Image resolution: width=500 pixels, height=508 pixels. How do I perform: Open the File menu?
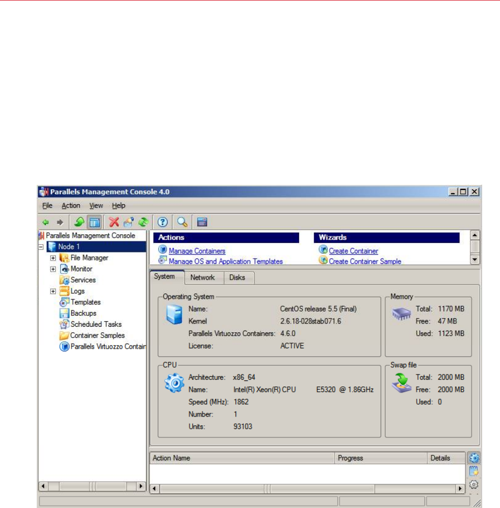point(47,205)
